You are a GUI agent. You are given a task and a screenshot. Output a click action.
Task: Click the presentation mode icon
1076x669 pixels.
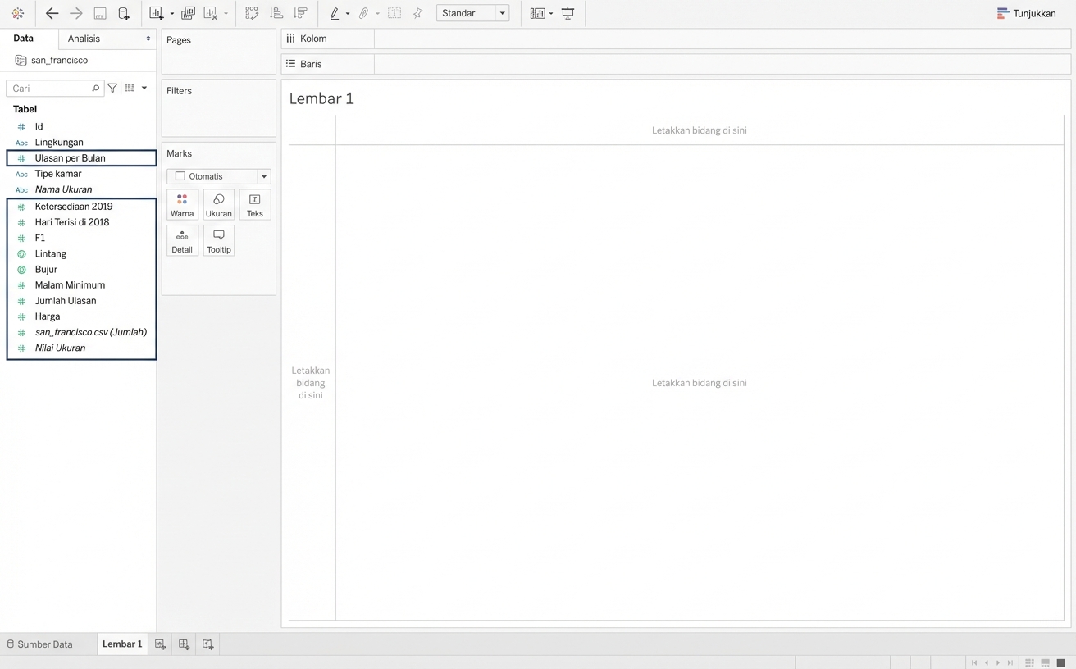coord(568,13)
